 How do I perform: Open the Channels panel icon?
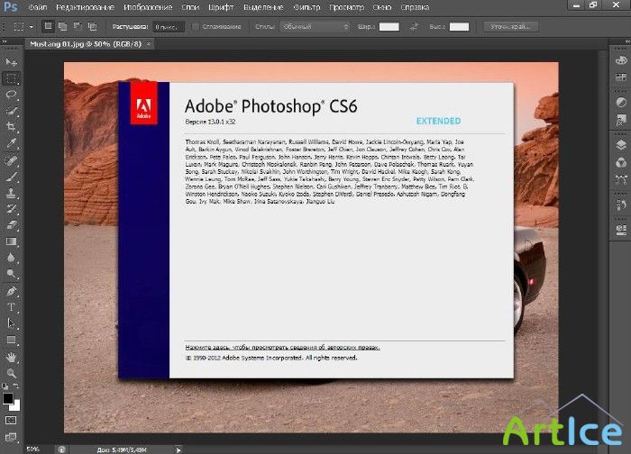[x=621, y=162]
